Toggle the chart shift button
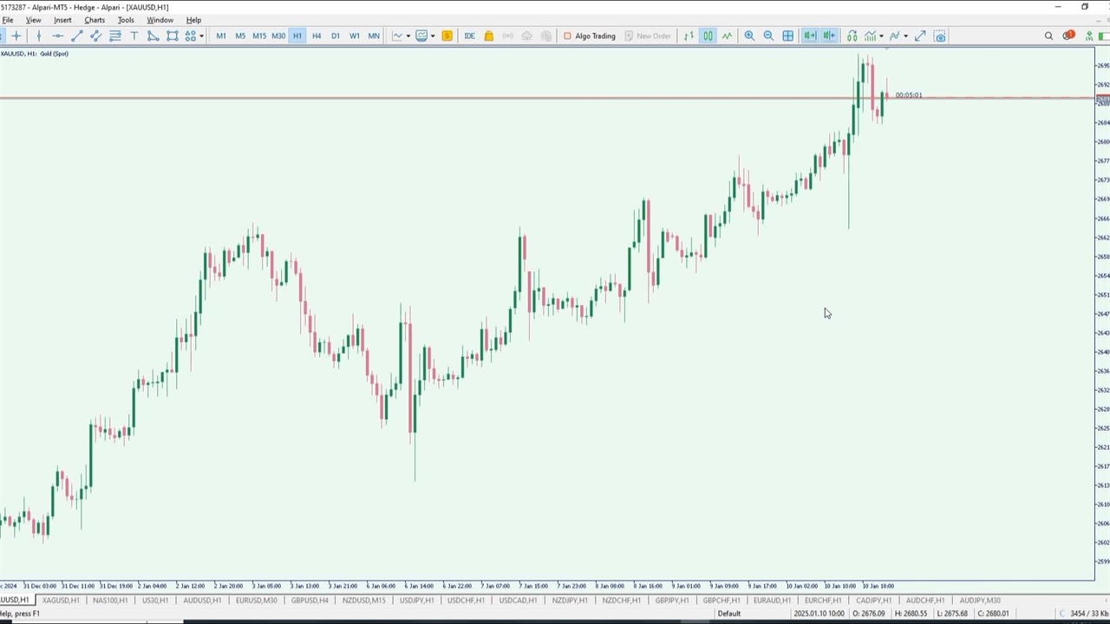Image resolution: width=1110 pixels, height=624 pixels. pos(829,36)
